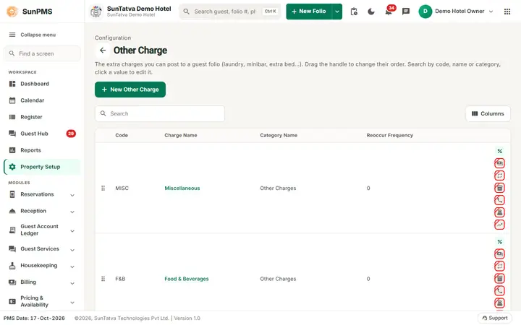Click the Billing module icon
The height and width of the screenshot is (325, 521).
pyautogui.click(x=12, y=282)
